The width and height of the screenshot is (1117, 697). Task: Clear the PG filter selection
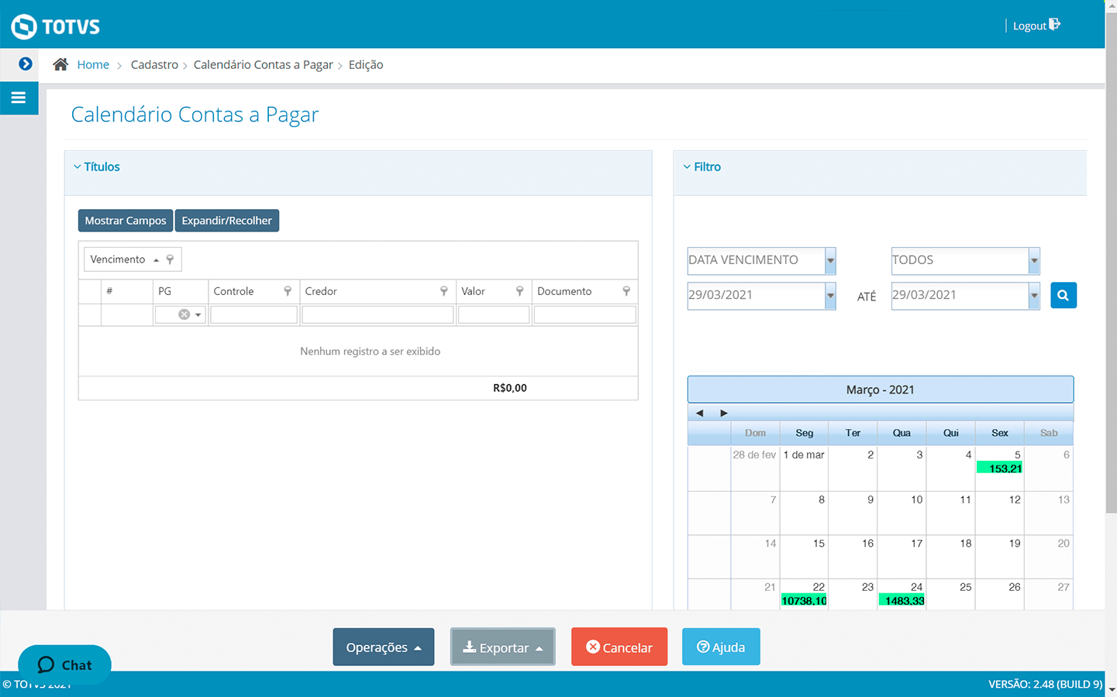(x=184, y=314)
